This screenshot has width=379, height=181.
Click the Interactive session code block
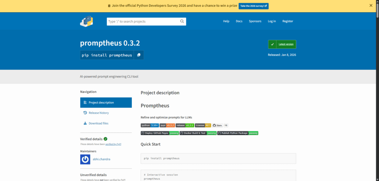pyautogui.click(x=218, y=175)
